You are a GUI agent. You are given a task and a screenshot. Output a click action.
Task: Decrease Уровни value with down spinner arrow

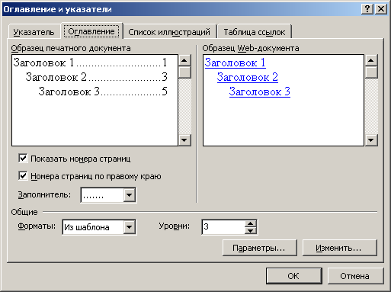(x=251, y=230)
